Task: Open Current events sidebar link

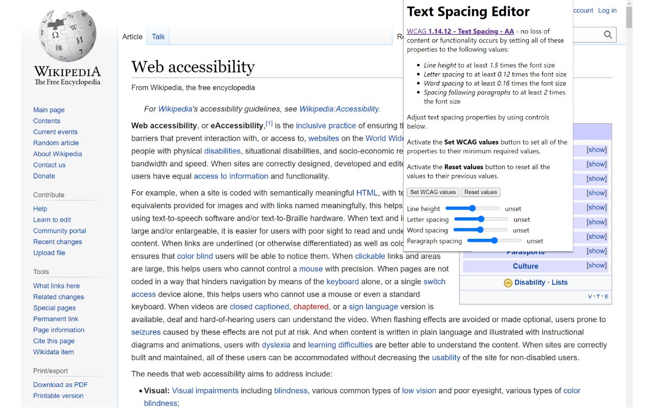Action: click(55, 132)
